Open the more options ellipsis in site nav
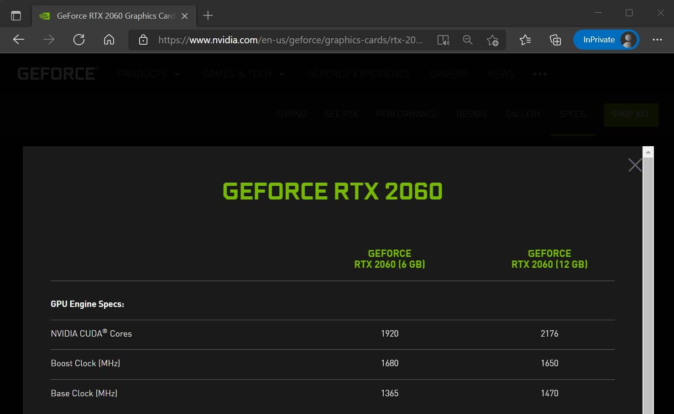This screenshot has height=414, width=674. click(x=539, y=74)
